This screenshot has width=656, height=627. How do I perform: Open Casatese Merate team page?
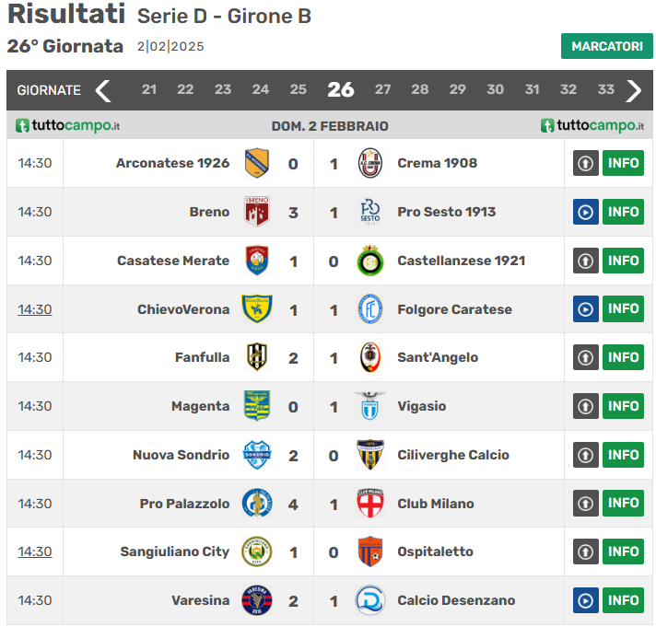click(173, 261)
